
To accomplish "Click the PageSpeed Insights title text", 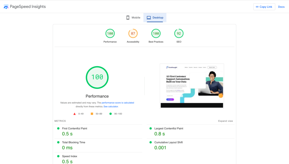I will tap(28, 7).
